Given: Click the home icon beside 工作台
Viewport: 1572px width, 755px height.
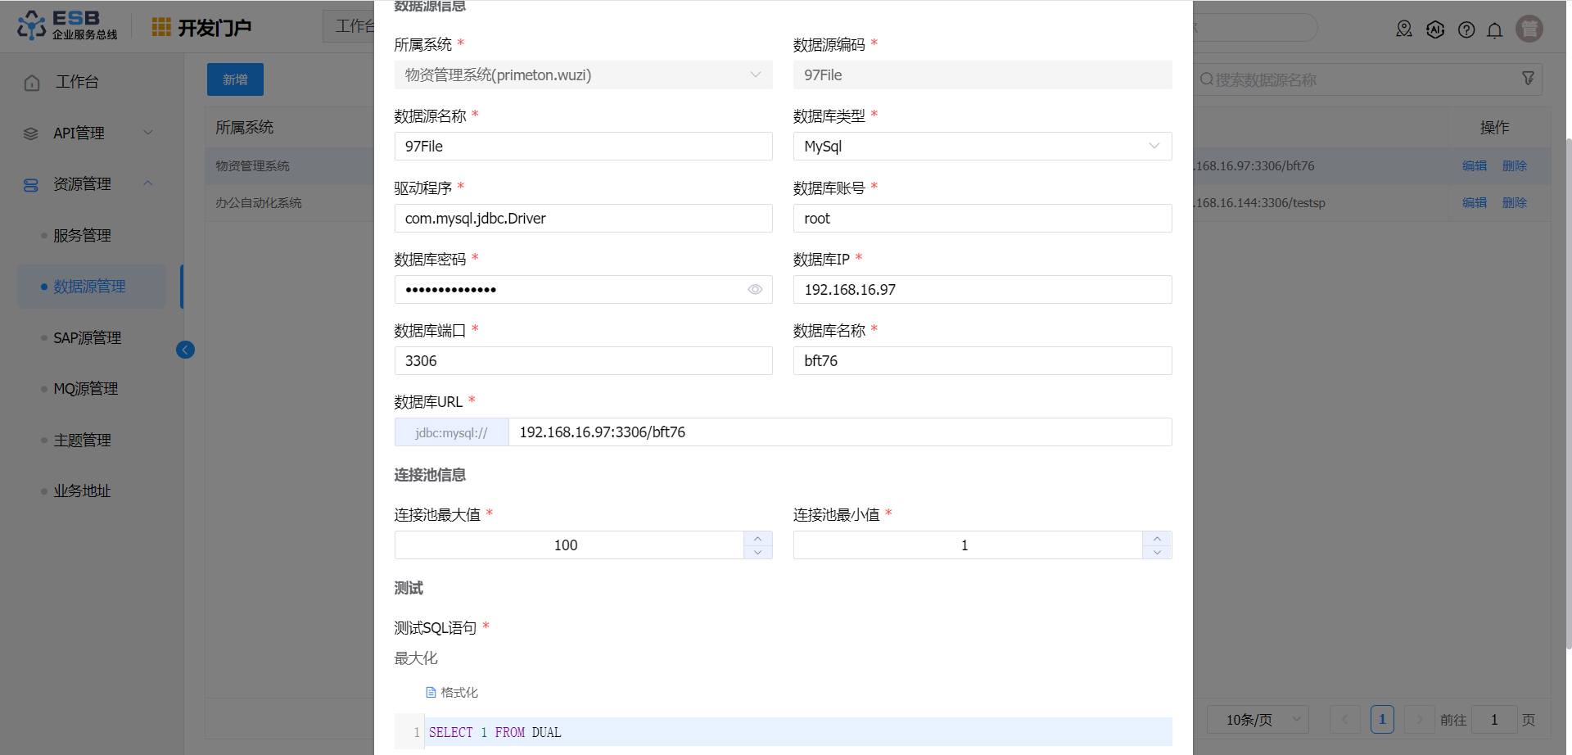Looking at the screenshot, I should [32, 83].
